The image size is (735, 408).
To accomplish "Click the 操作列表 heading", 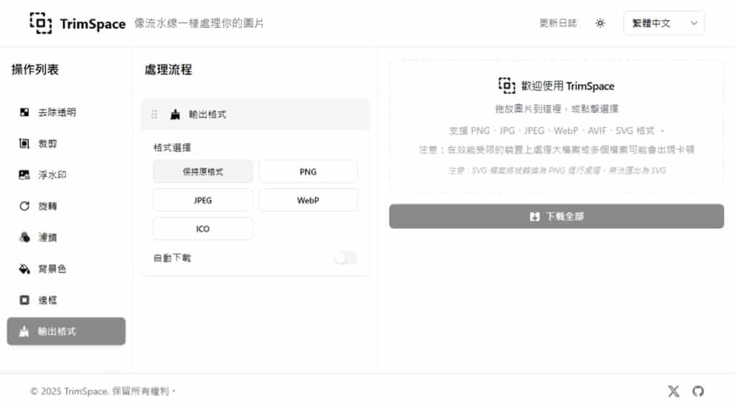I will coord(35,70).
